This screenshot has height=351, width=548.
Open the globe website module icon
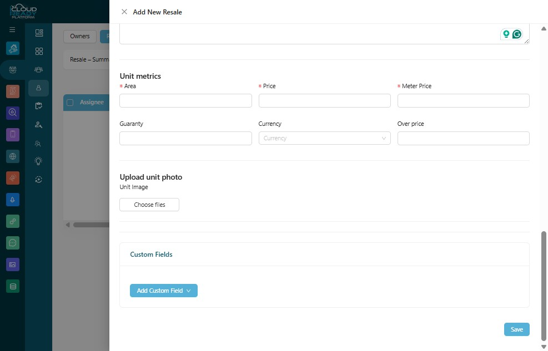coord(13,156)
